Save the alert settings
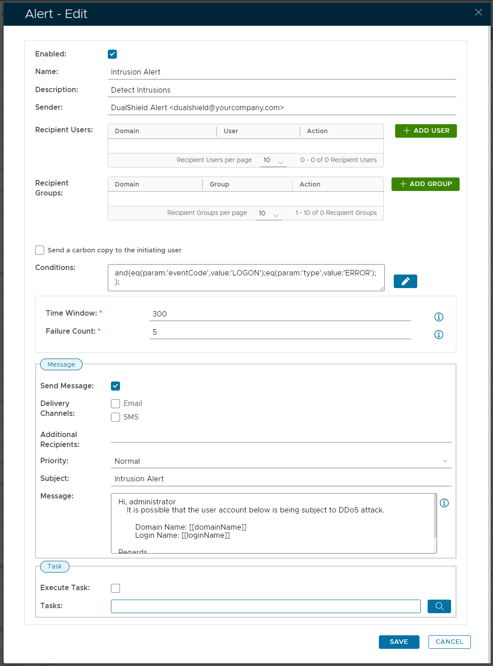 point(399,642)
